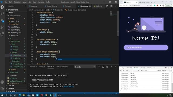Switch to the Problems panel tab
The width and height of the screenshot is (173, 97).
[x=33, y=67]
